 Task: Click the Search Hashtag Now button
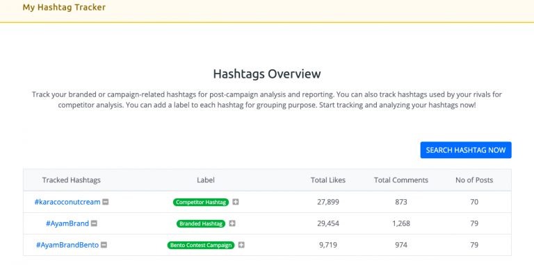(x=466, y=150)
